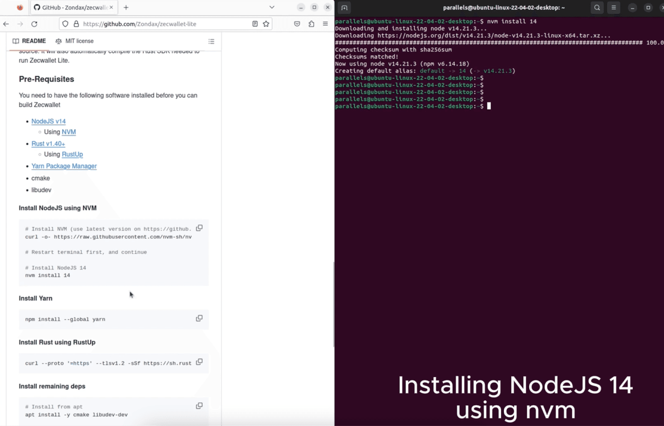Click the 'libudev' list item
This screenshot has width=664, height=426.
click(x=41, y=190)
